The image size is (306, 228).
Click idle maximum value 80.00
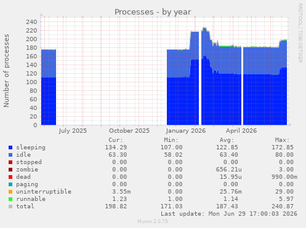tap(284, 155)
